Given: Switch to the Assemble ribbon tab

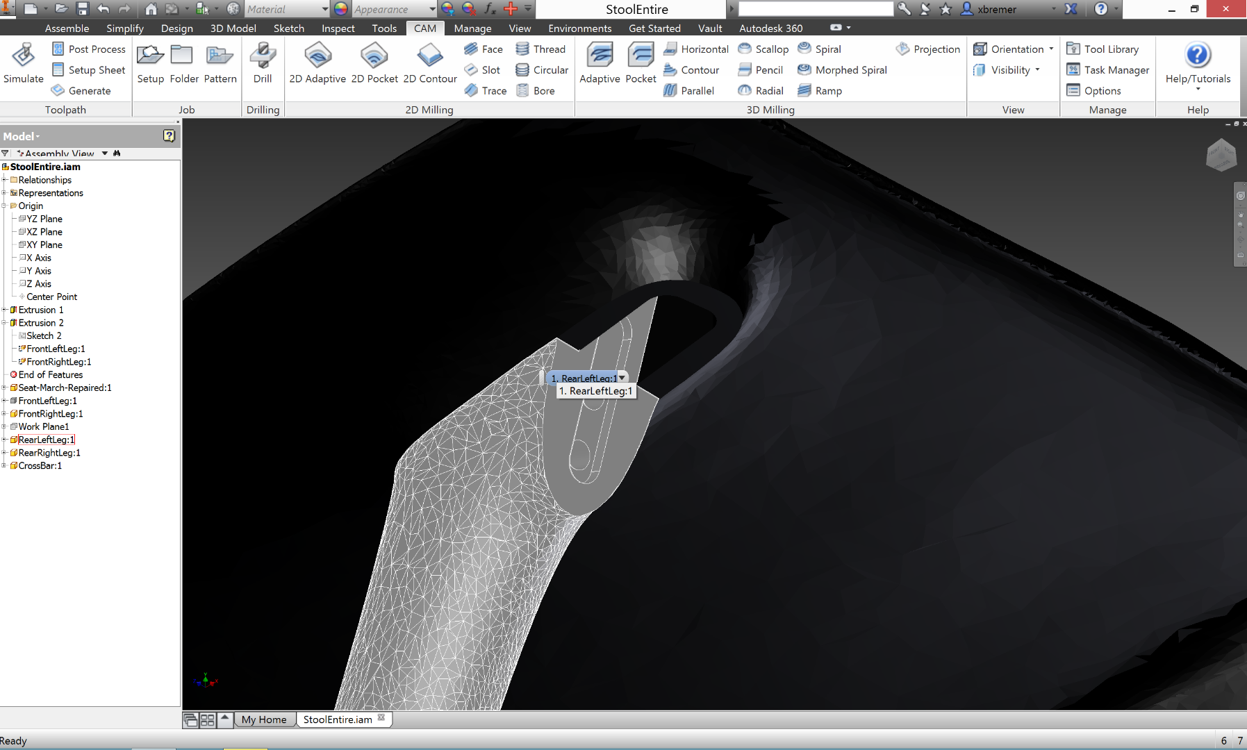Looking at the screenshot, I should tap(67, 28).
